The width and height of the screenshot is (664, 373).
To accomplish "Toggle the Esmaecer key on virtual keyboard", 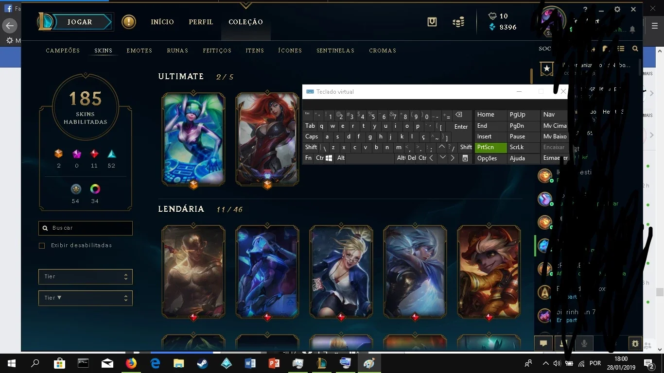I will tap(554, 158).
